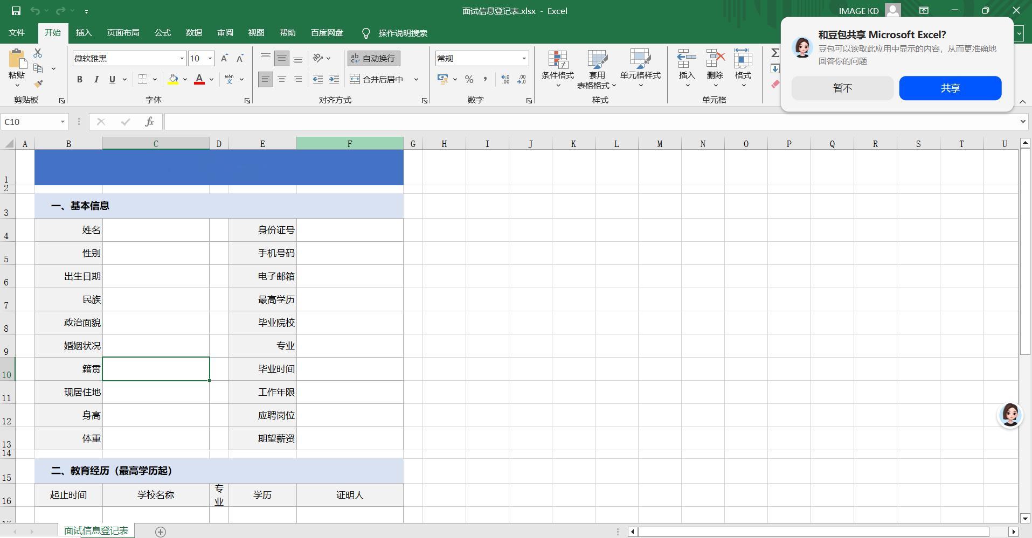
Task: Click the Copy icon in clipboard group
Action: [x=38, y=68]
